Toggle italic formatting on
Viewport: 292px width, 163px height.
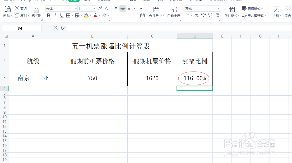[x=55, y=15]
